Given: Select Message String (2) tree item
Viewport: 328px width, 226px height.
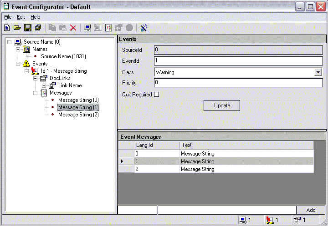Looking at the screenshot, I should 78,115.
